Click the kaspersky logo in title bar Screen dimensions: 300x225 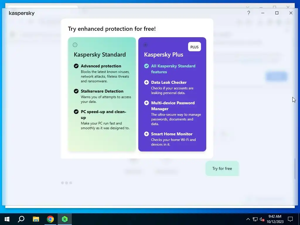tap(22, 13)
